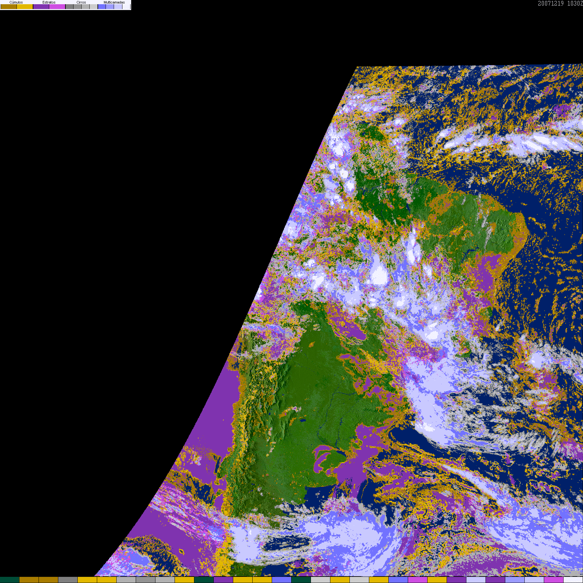Click the Multicamadas legend label
Screen dimensions: 583x583
point(114,2)
